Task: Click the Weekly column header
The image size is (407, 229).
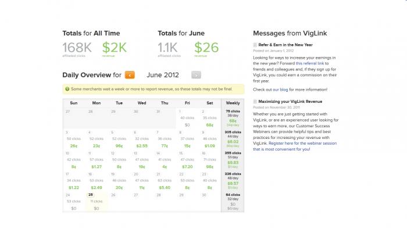Action: 233,103
